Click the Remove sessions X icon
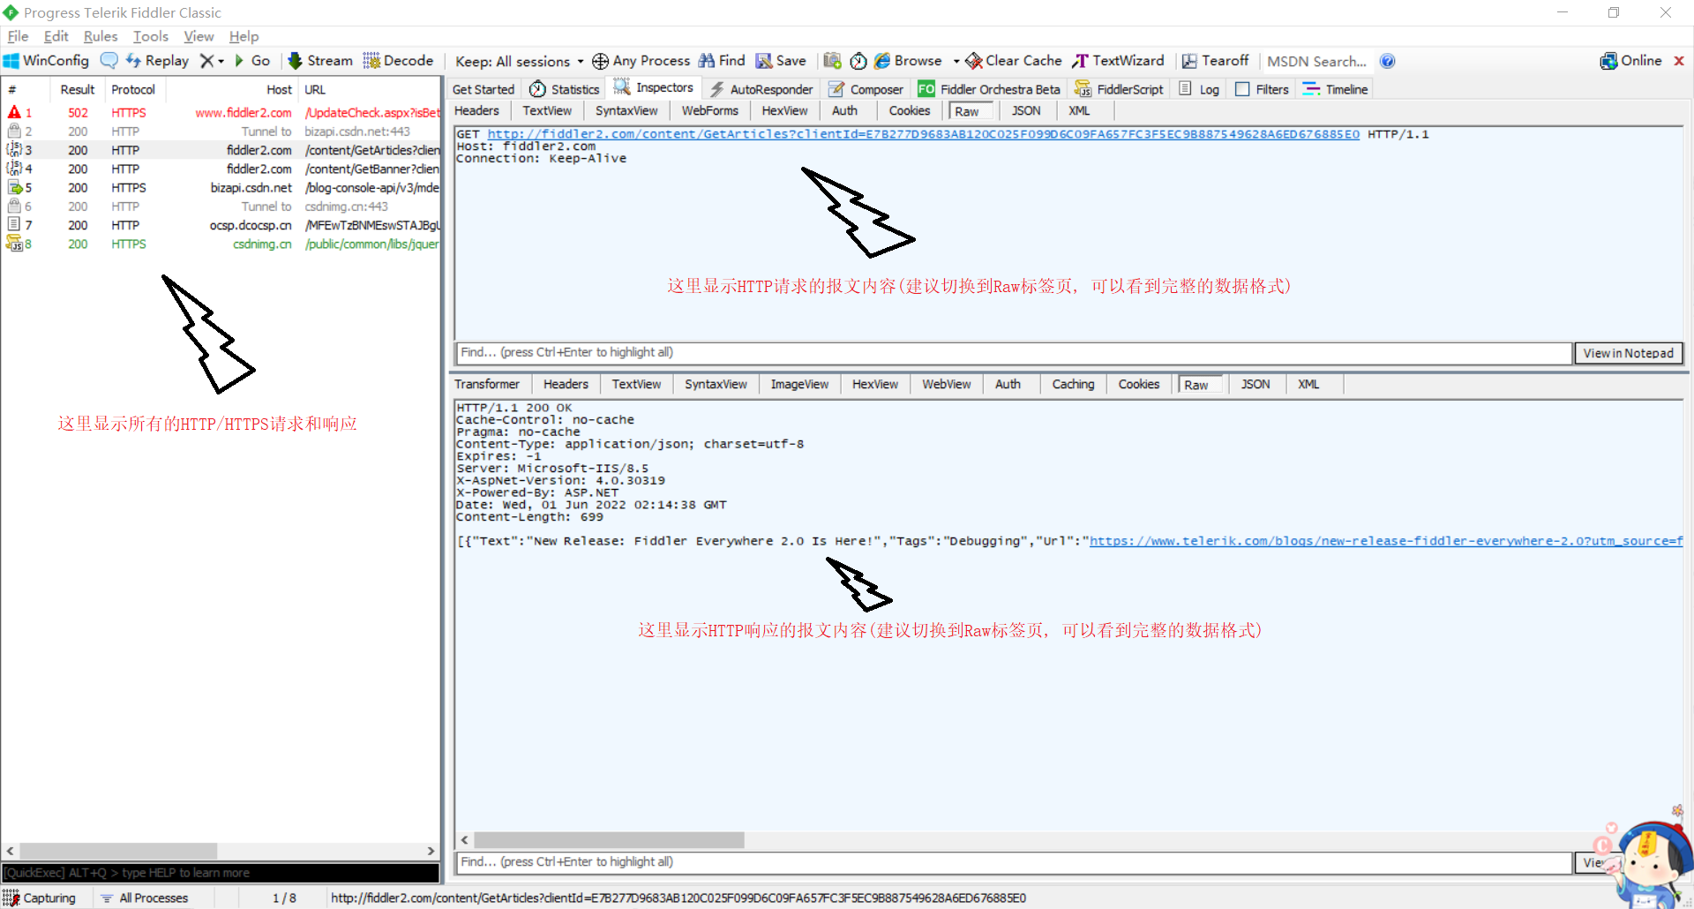This screenshot has height=909, width=1694. pos(206,61)
